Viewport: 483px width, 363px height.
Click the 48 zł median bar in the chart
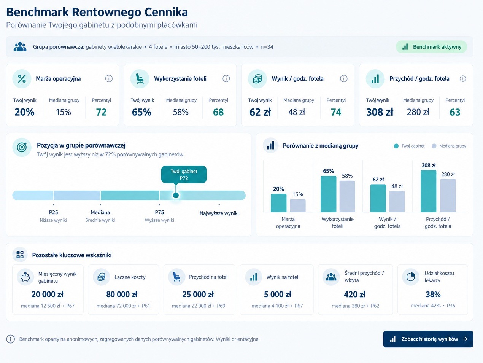[x=397, y=201]
